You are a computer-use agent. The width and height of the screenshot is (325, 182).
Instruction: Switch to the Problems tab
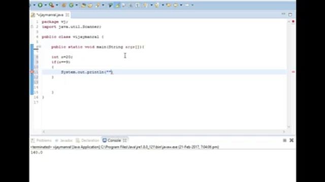pos(41,141)
